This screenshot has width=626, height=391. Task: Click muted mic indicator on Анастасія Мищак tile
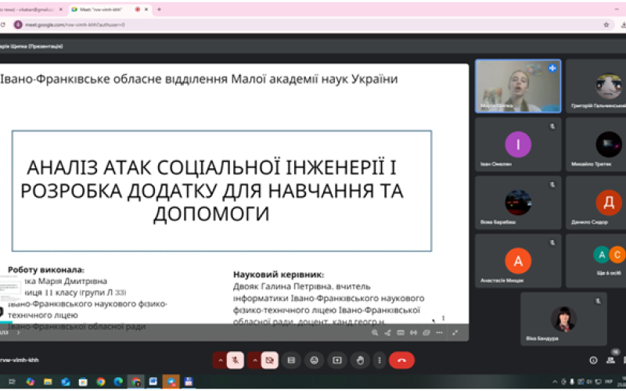pyautogui.click(x=552, y=242)
